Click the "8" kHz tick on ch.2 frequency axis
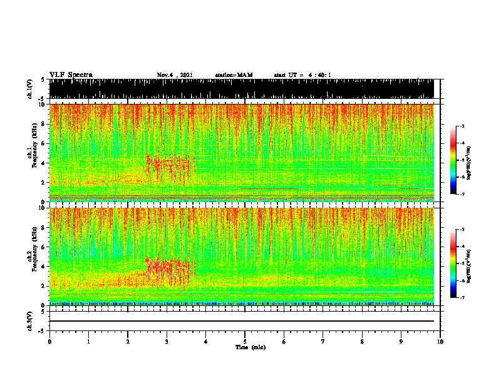Image resolution: width=496 pixels, height=383 pixels. point(44,228)
